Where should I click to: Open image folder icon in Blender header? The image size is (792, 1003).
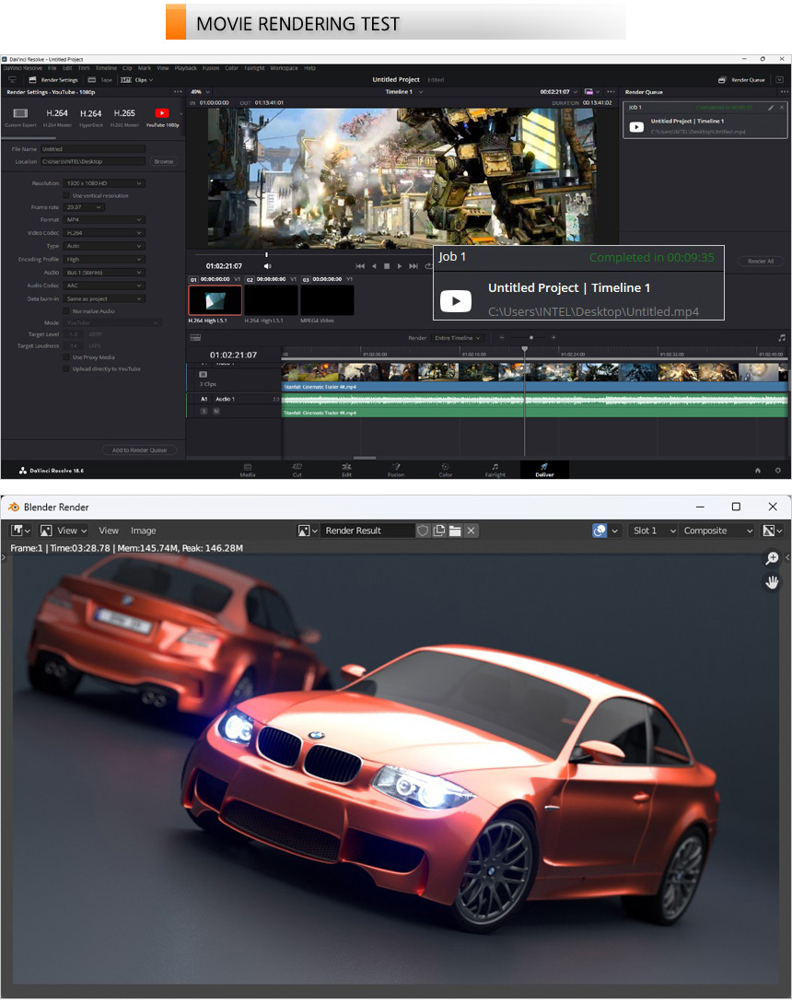(455, 531)
